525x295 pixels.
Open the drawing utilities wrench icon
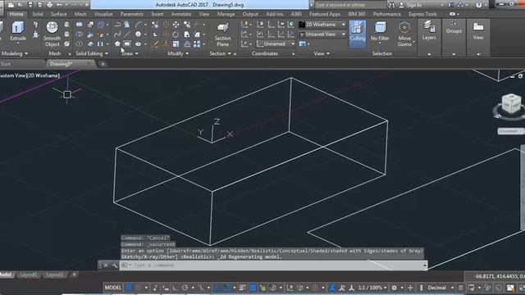tap(115, 265)
